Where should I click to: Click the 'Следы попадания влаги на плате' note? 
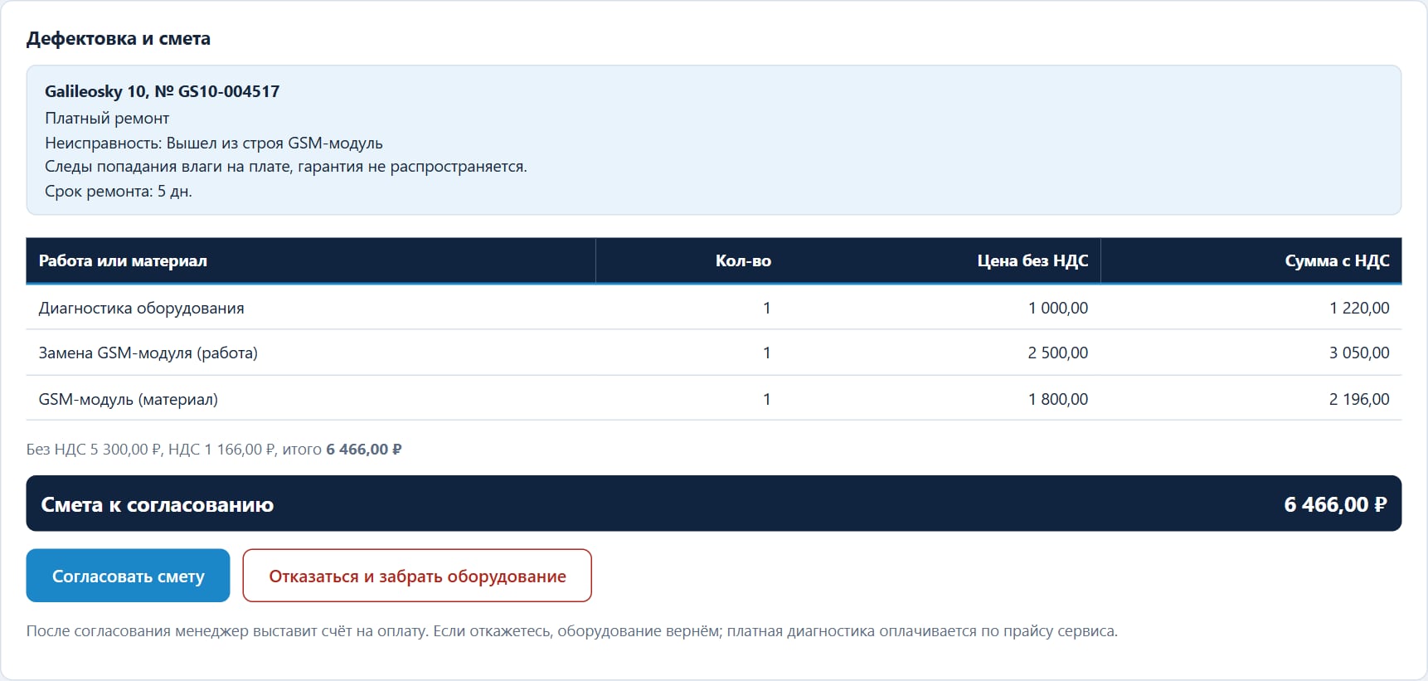click(286, 166)
